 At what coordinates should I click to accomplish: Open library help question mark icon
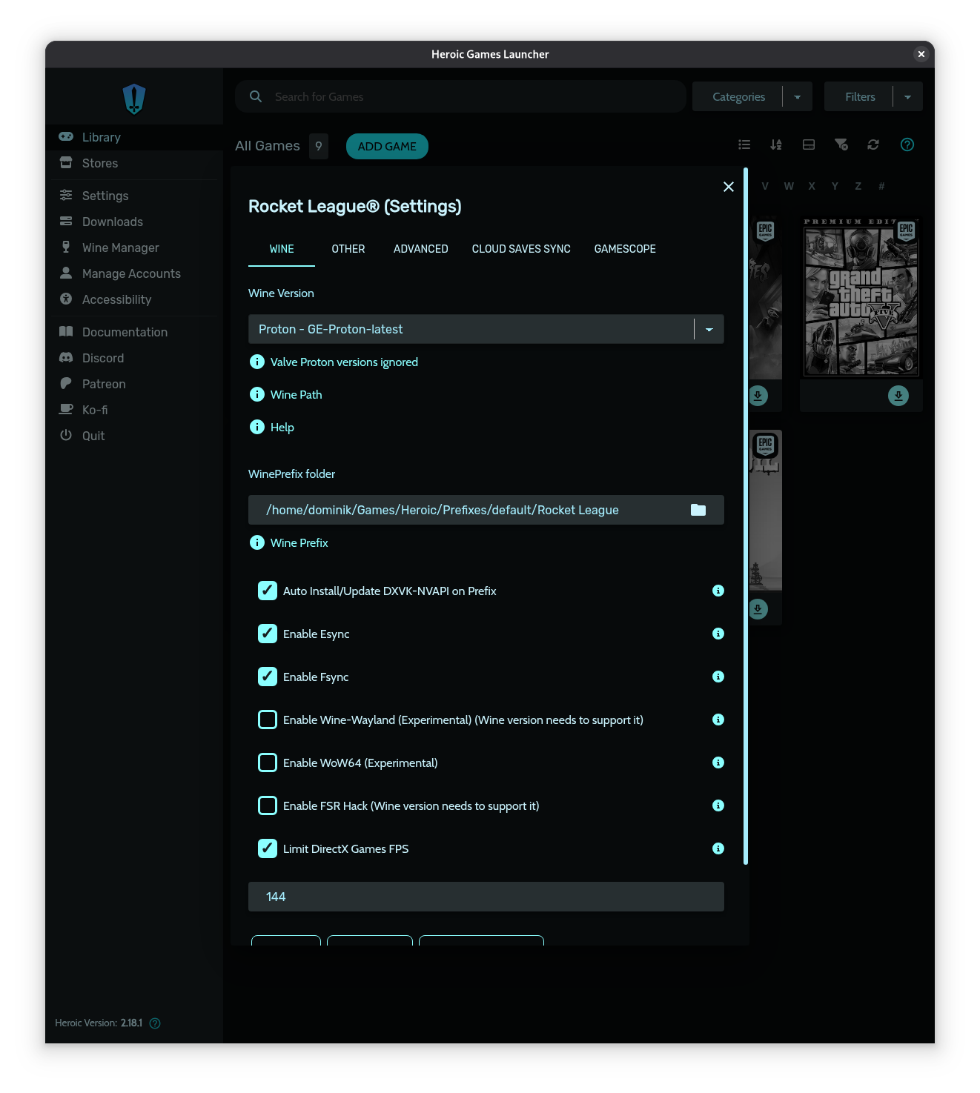(907, 144)
